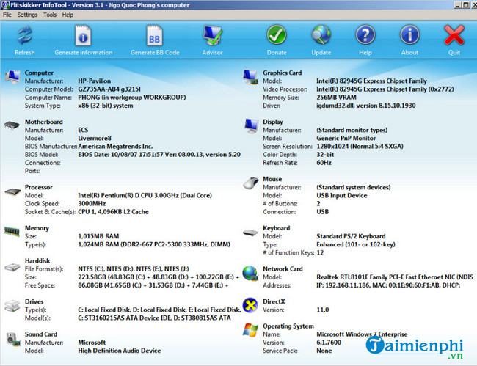Select the Graphics Card section icon
Viewport: 477px width, 366px height.
(251, 77)
